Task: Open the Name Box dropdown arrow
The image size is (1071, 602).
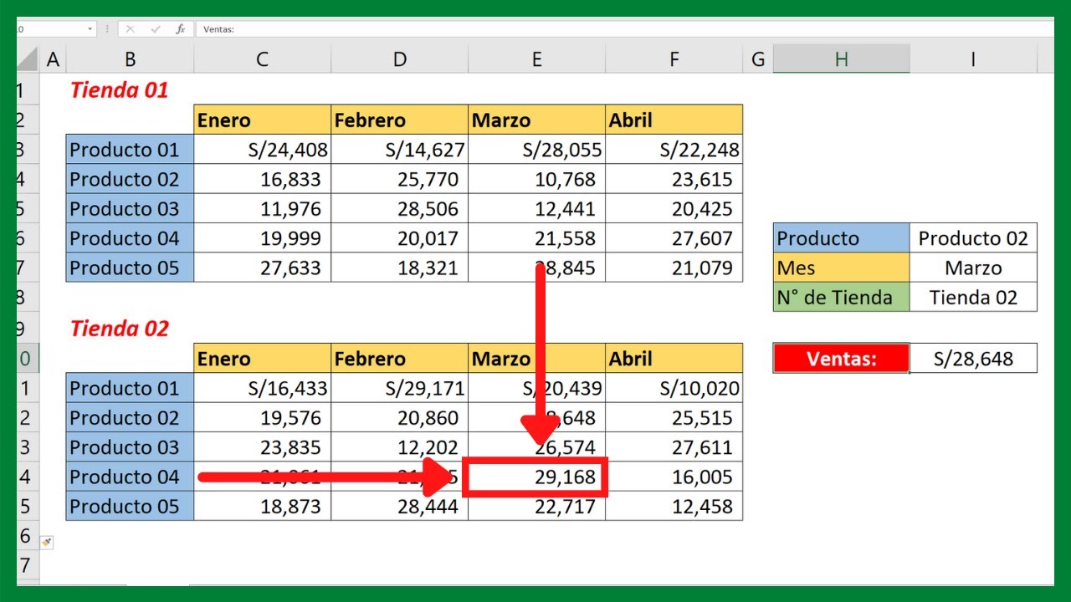Action: click(90, 28)
